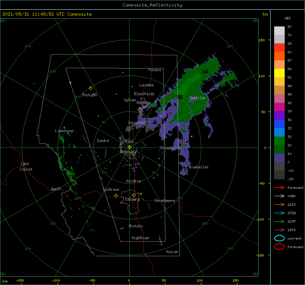Click the white plus marker east of ThreeHills
305x285 pixels.
(191, 136)
